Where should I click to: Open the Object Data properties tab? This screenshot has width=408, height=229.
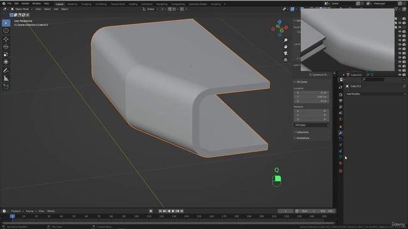pyautogui.click(x=340, y=157)
